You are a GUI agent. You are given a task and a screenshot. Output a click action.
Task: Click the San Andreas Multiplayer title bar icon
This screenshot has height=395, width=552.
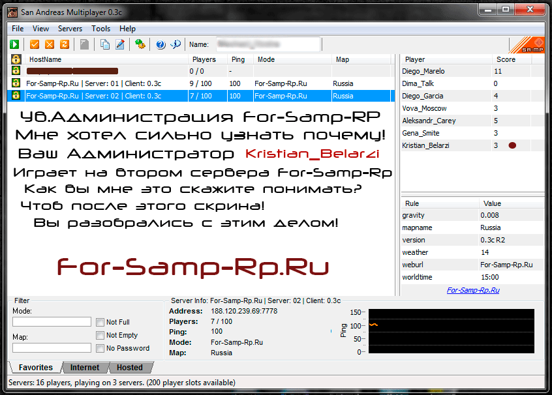click(x=12, y=12)
